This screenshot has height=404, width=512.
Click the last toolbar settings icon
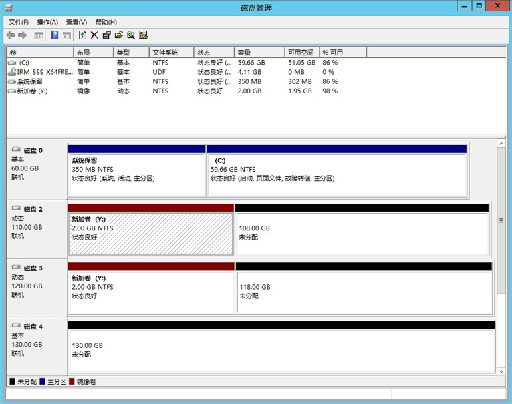(144, 35)
